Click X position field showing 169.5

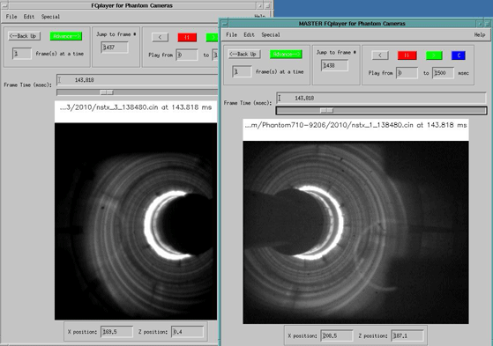(x=116, y=332)
